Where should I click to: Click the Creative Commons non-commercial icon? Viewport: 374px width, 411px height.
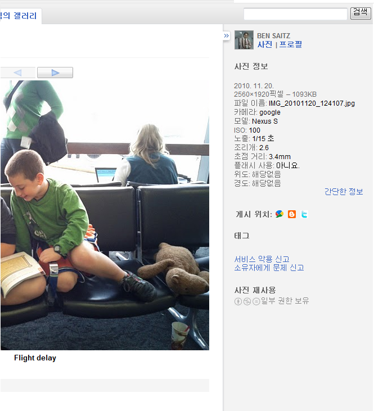pos(247,301)
